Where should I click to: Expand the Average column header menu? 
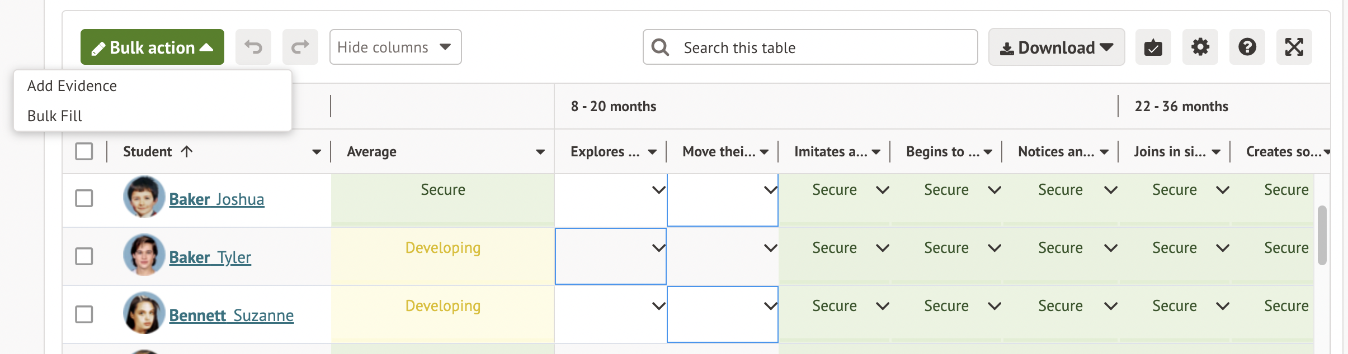[540, 152]
